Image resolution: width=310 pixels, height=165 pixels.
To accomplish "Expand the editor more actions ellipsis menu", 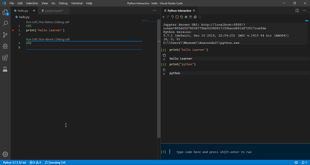I will pyautogui.click(x=154, y=10).
